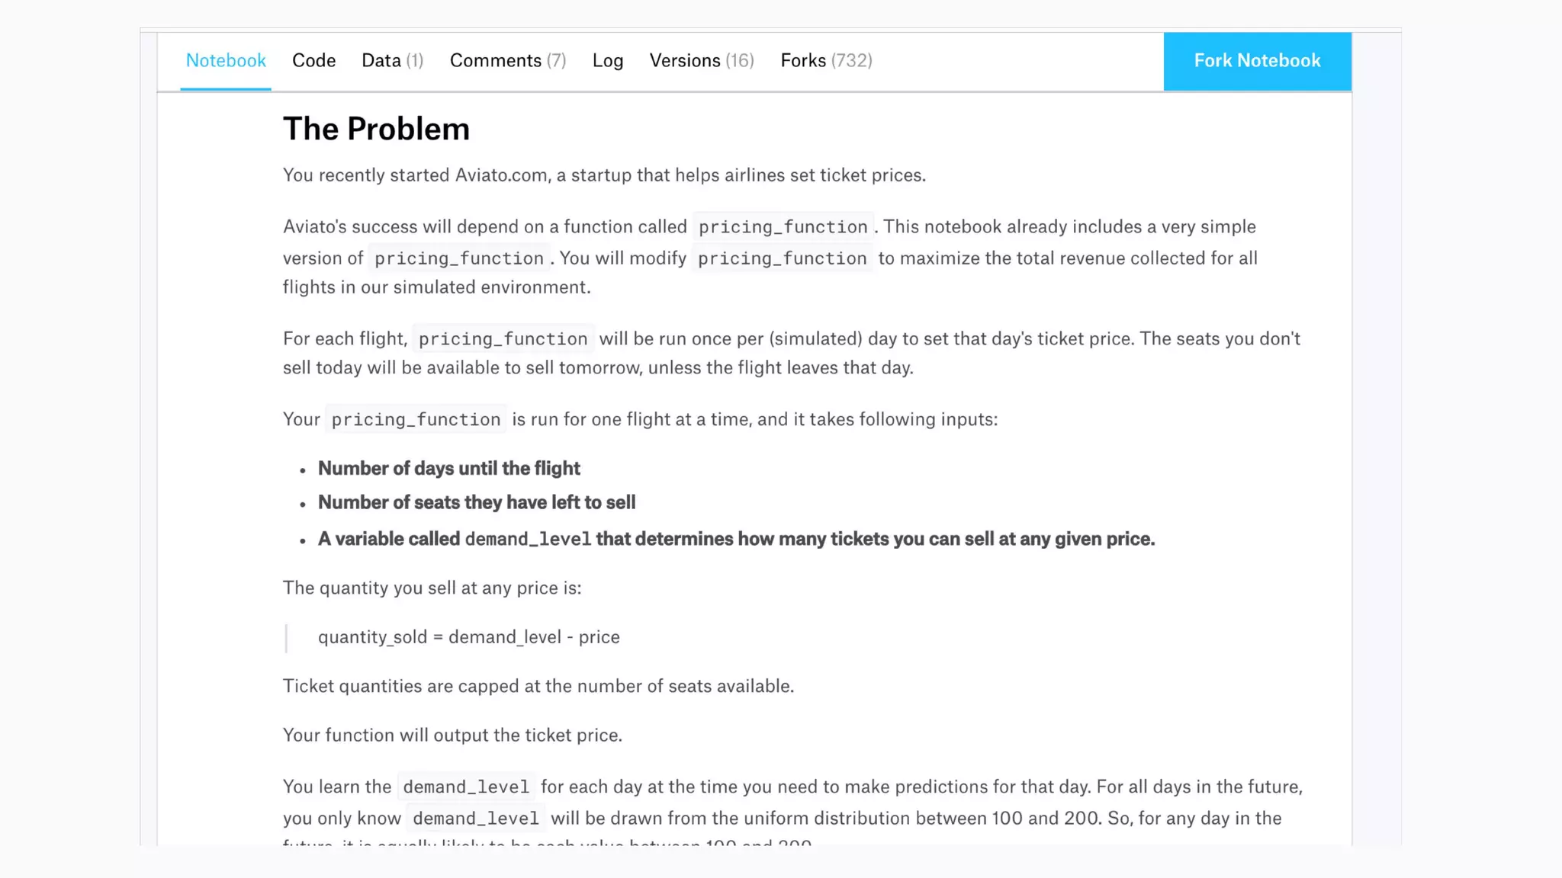Click pricing_function code after "You will modify"
1562x878 pixels.
point(782,258)
